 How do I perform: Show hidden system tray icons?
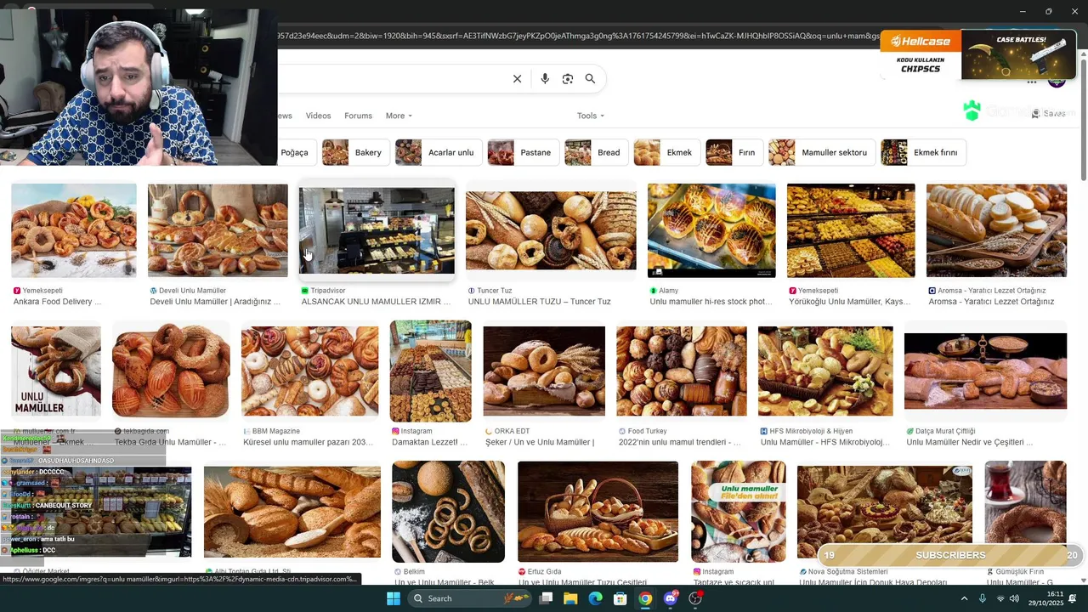tap(964, 598)
